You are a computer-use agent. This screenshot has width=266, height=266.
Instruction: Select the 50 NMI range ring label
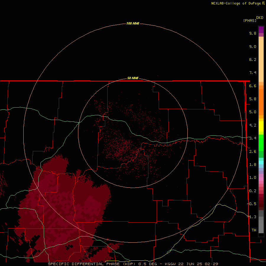point(133,78)
